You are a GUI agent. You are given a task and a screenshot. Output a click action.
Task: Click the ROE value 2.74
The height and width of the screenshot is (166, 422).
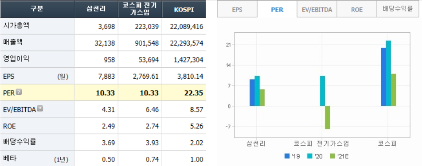click(x=152, y=127)
